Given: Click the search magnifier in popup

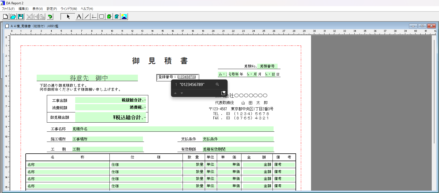Looking at the screenshot, I should pos(217,84).
